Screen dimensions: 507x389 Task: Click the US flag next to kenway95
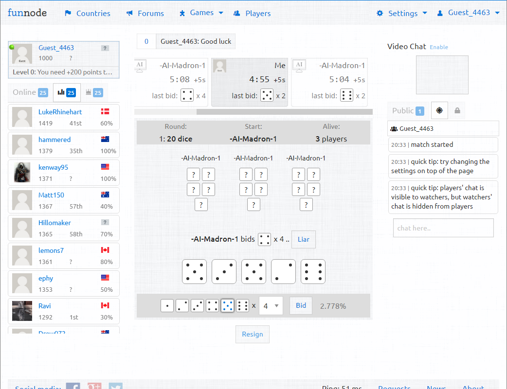pyautogui.click(x=105, y=167)
